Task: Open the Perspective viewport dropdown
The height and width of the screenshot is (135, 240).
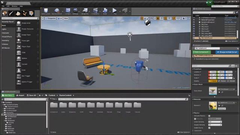Action: click(x=51, y=18)
